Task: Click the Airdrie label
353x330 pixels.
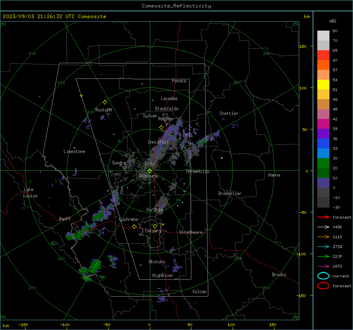Action: (x=155, y=210)
